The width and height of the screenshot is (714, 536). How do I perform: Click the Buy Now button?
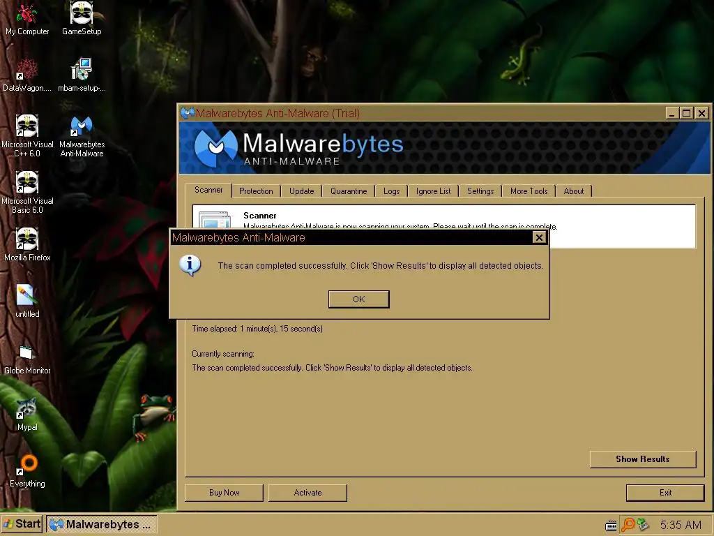coord(224,493)
